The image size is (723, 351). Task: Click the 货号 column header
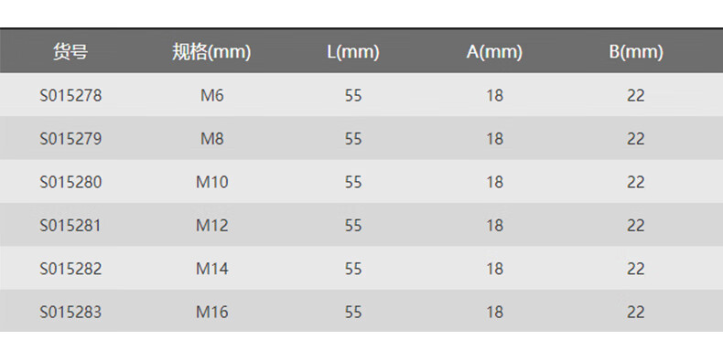pyautogui.click(x=70, y=51)
